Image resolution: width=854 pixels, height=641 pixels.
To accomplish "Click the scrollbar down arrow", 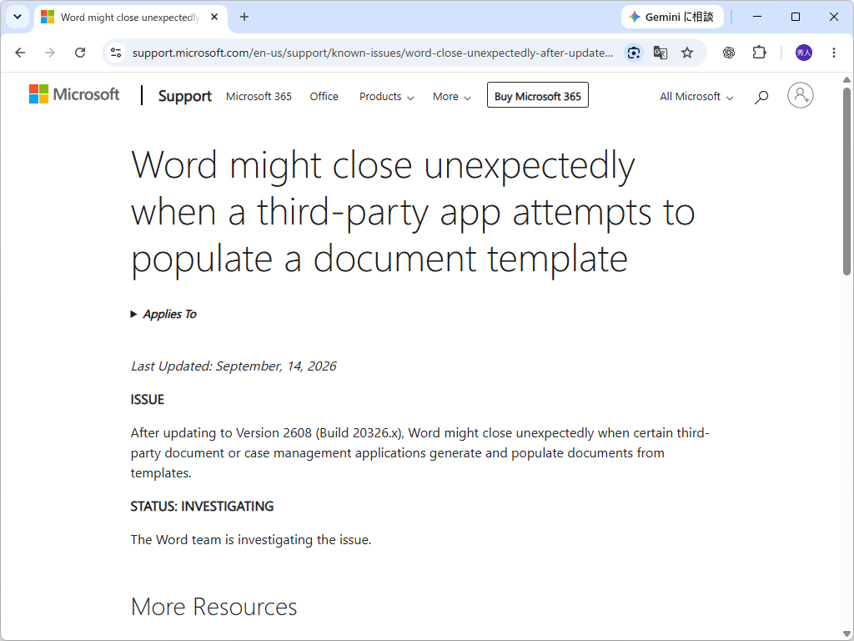I will [x=847, y=633].
